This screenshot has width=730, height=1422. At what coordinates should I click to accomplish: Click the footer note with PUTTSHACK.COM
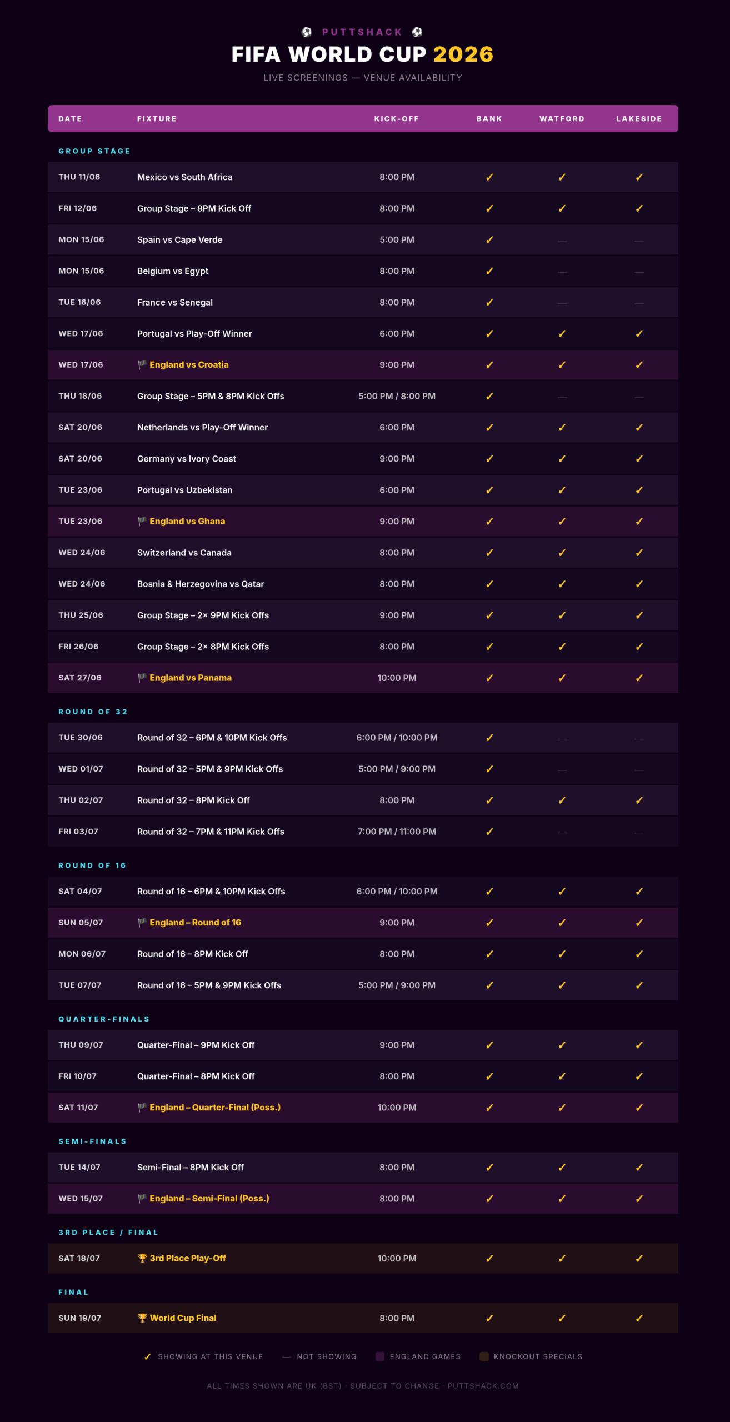coord(363,1386)
